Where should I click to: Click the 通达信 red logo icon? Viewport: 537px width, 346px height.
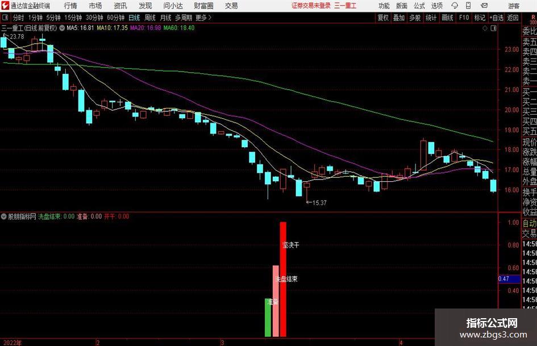click(5, 6)
